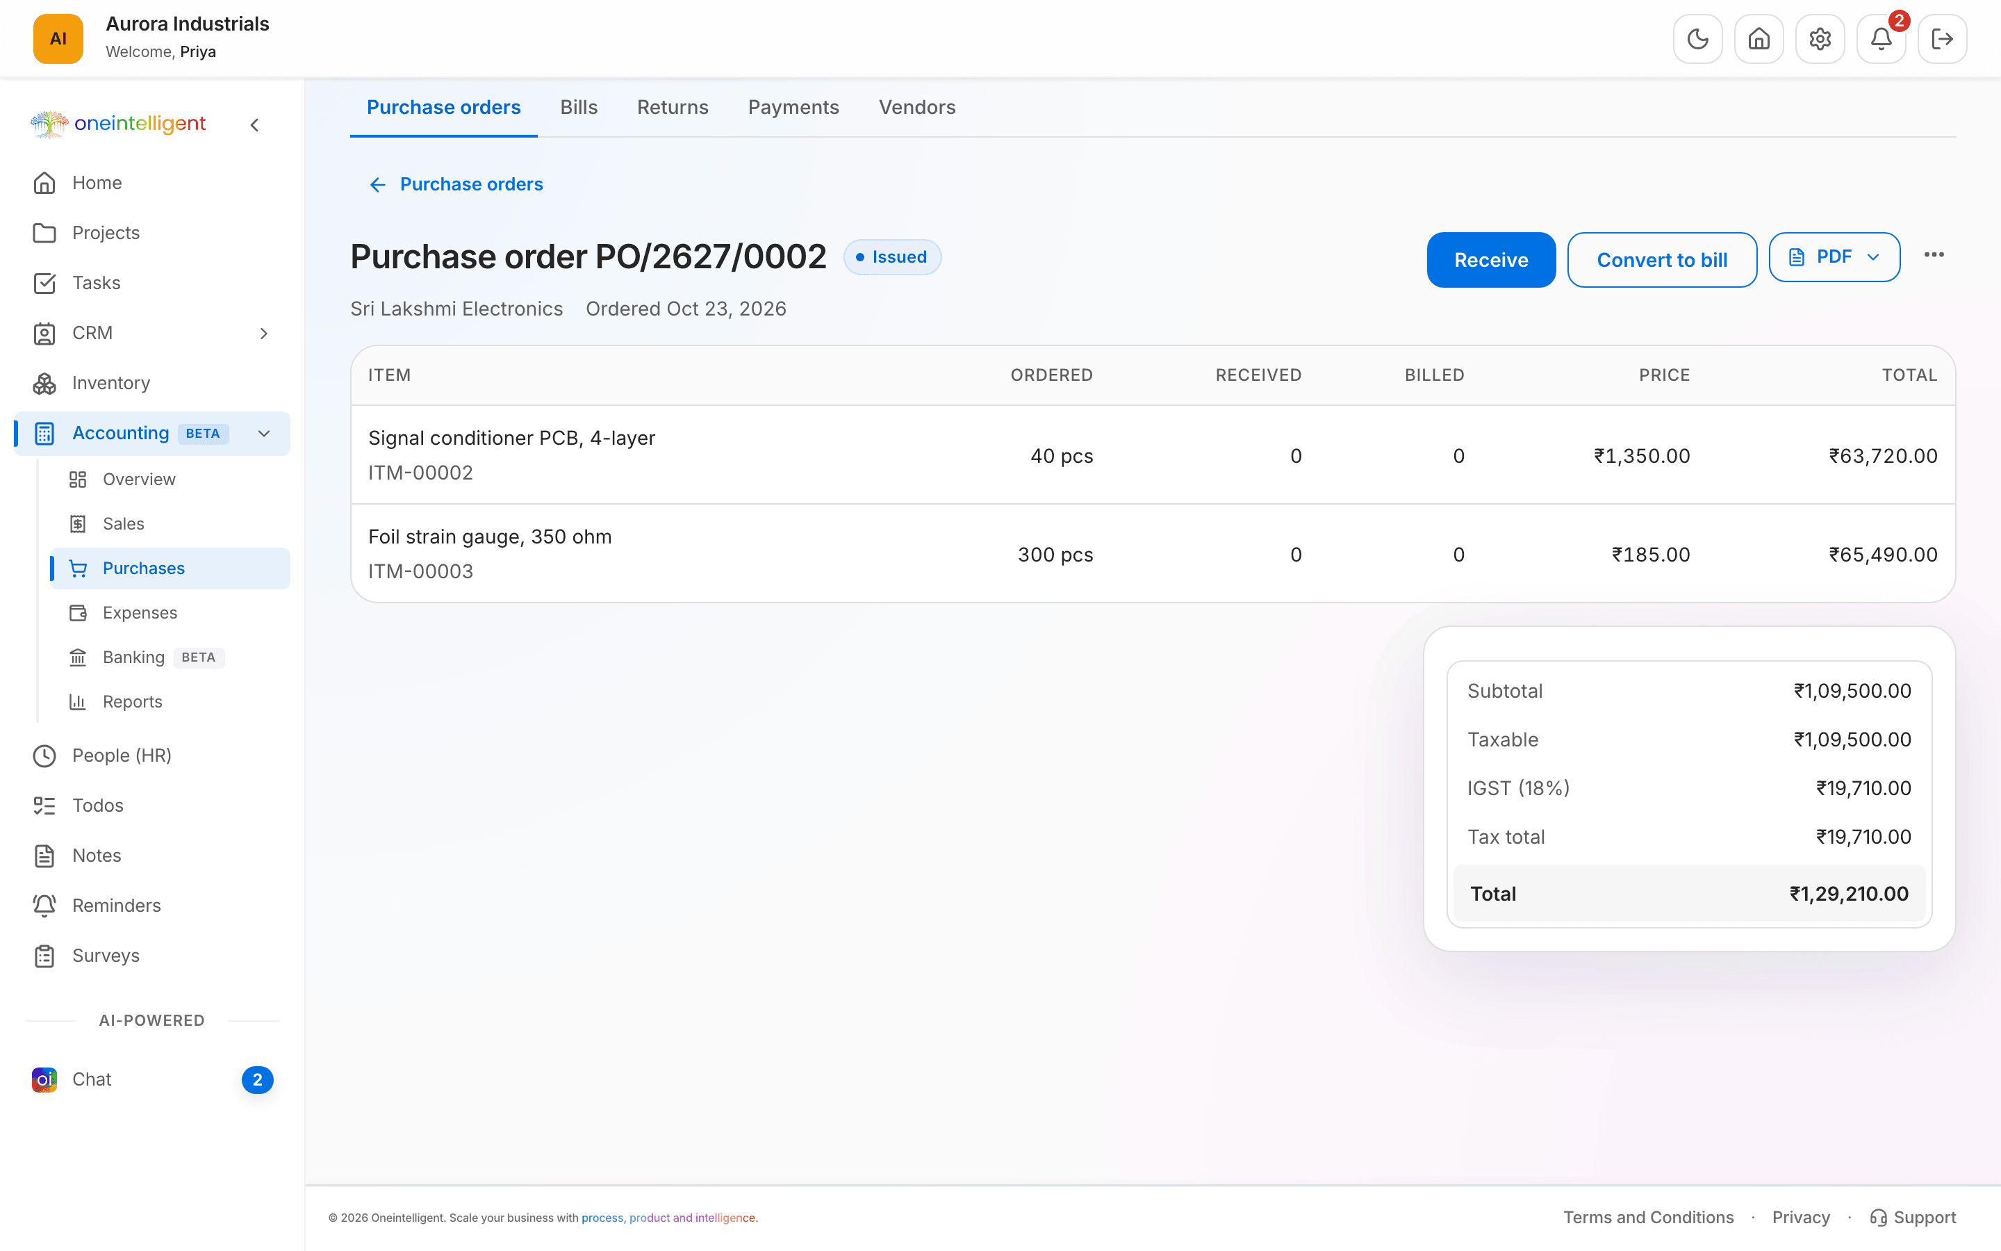Open Reports under Accounting
Image resolution: width=2001 pixels, height=1251 pixels.
170,702
